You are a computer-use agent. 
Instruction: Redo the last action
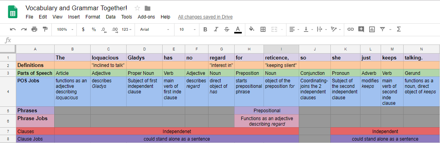[x=24, y=29]
